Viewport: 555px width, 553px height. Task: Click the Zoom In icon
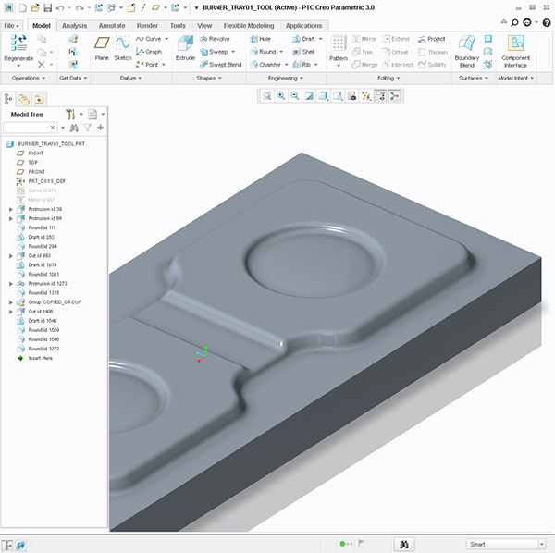[281, 96]
